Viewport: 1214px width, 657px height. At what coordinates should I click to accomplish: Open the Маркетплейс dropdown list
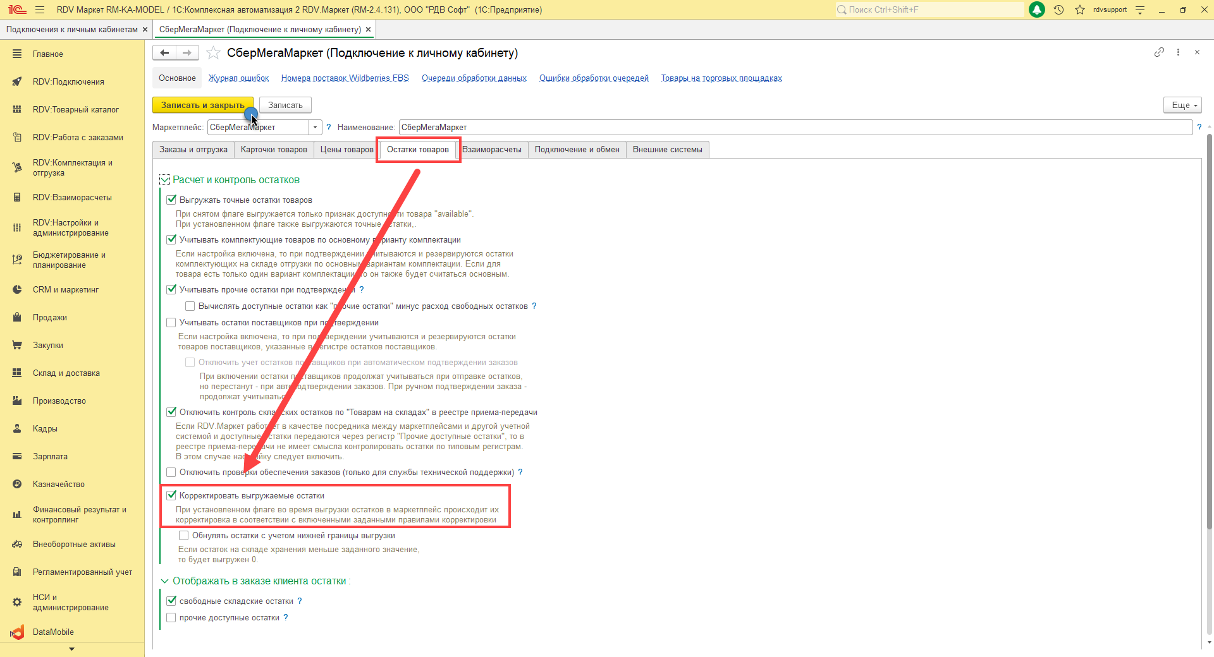315,128
